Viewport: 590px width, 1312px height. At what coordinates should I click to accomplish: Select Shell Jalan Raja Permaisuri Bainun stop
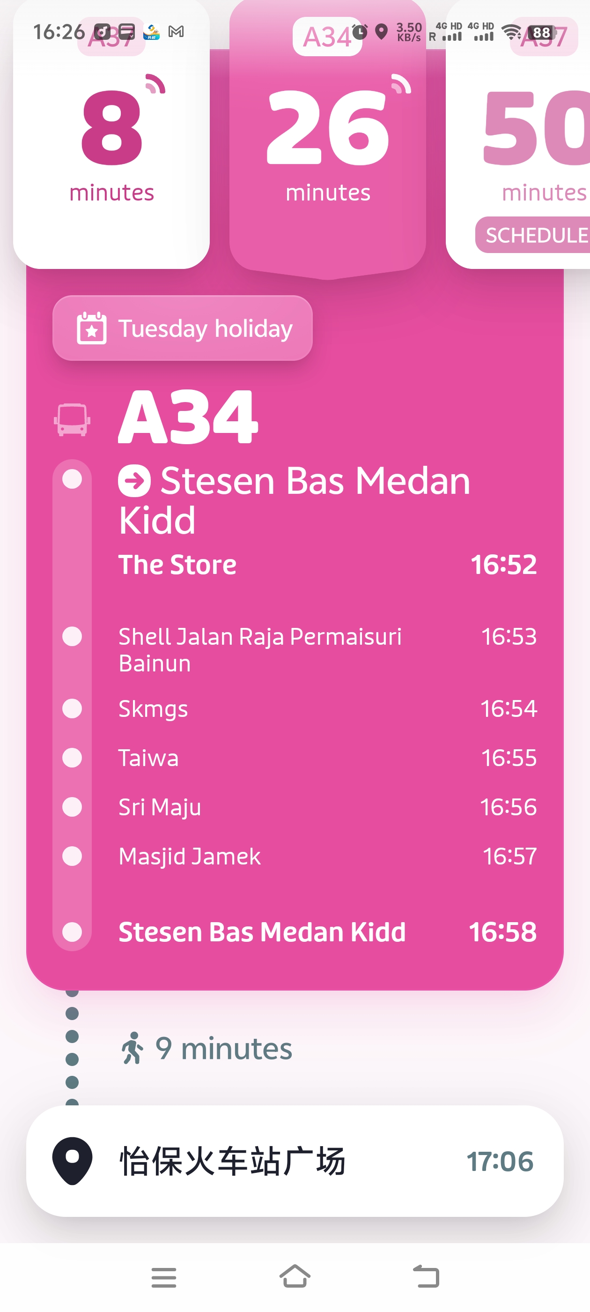point(327,650)
